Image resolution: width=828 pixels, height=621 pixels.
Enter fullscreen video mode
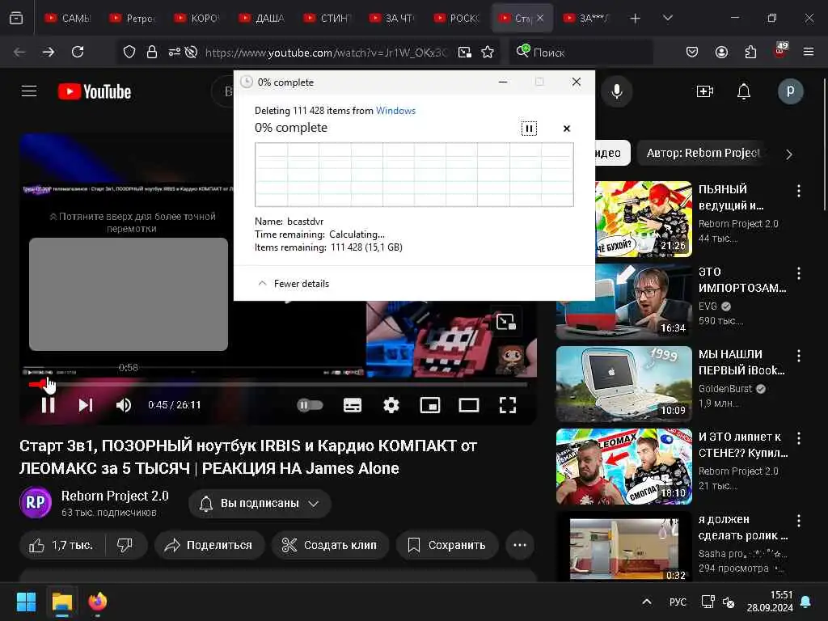tap(508, 405)
